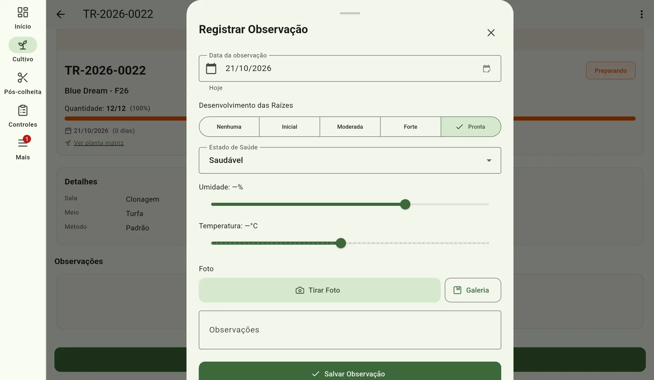The height and width of the screenshot is (380, 654).
Task: Click the Temperatura slider handle
Action: click(341, 243)
